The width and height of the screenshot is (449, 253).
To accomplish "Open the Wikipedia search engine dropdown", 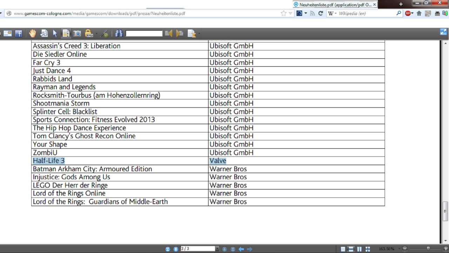I will [x=333, y=13].
